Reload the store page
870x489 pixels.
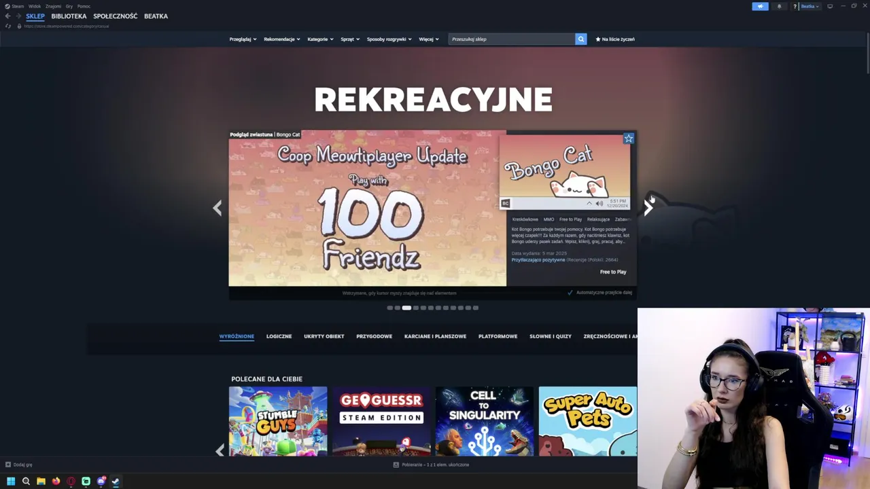[8, 26]
